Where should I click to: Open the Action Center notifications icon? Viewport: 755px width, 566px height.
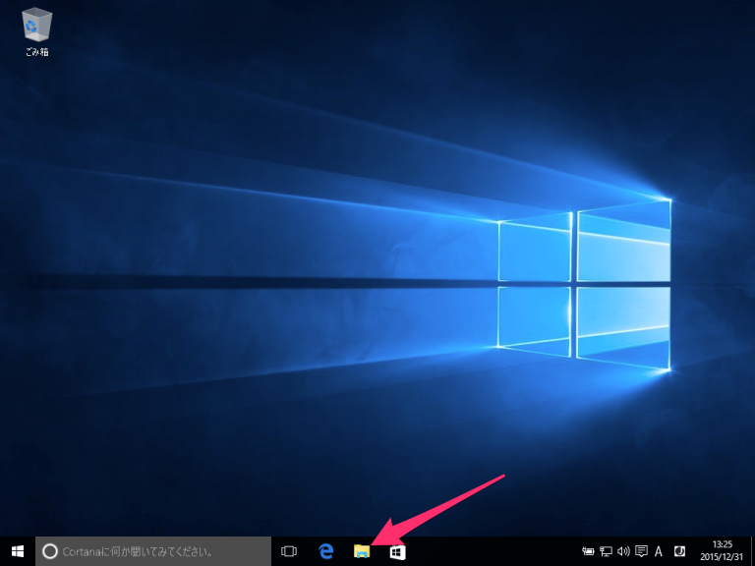[641, 551]
